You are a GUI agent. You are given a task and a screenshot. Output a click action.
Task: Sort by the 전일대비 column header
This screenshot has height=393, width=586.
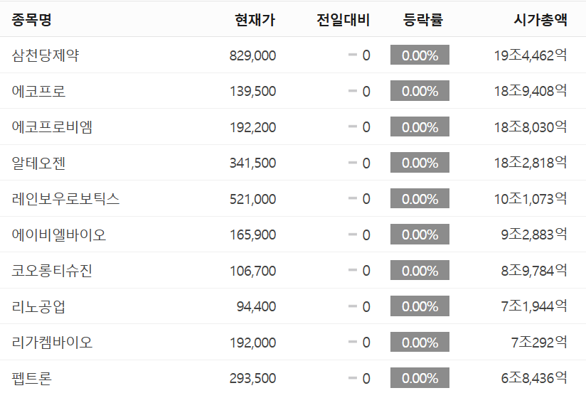343,19
